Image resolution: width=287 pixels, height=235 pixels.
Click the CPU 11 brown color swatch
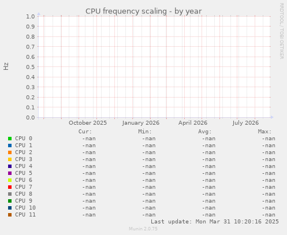click(x=10, y=215)
